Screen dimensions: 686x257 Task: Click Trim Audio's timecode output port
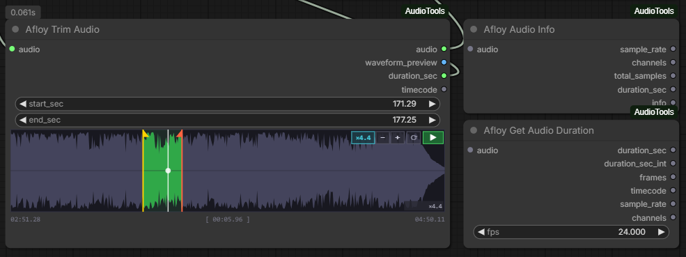[444, 89]
